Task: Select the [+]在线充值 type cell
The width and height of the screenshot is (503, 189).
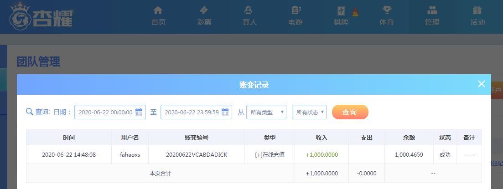Action: [x=270, y=155]
